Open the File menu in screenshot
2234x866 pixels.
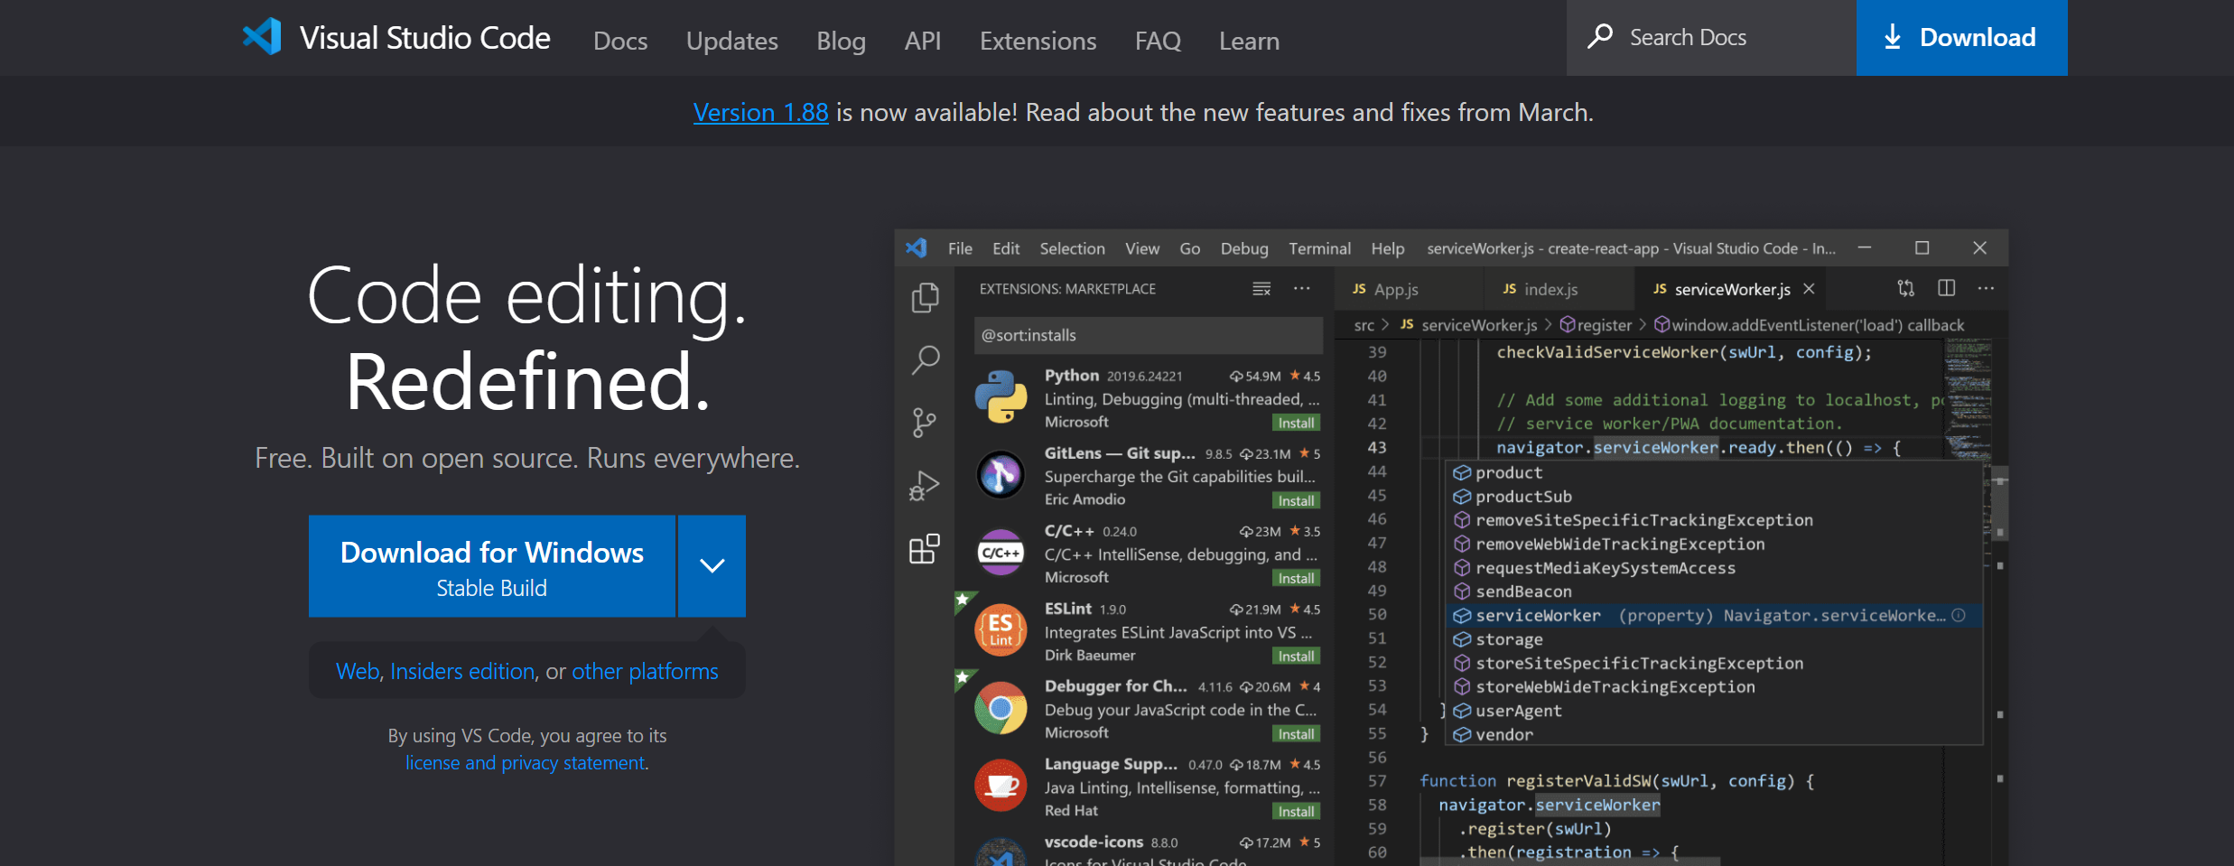pyautogui.click(x=960, y=248)
